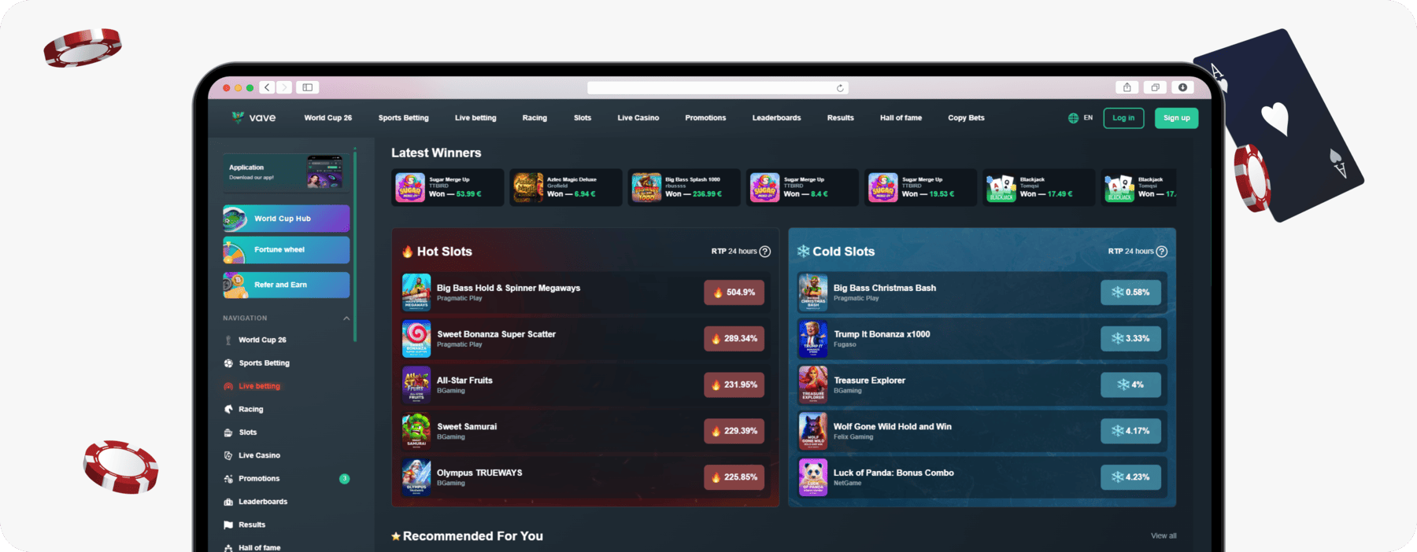Screen dimensions: 1417x552
Task: Click the Slots sidebar icon
Action: [x=228, y=432]
